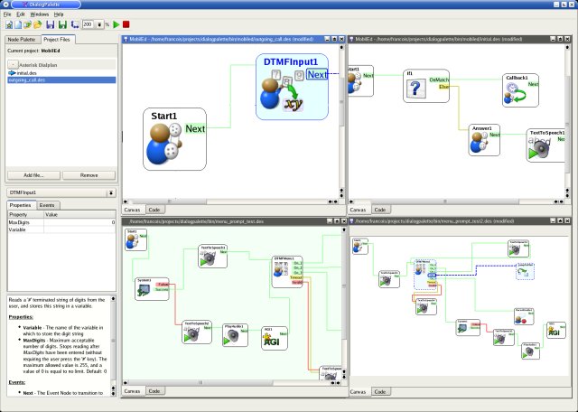This screenshot has height=412, width=578.
Task: Open the zoom percentage dropdown
Action: tap(99, 24)
